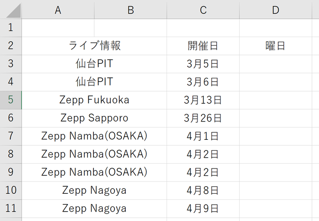Select row 5 header

(11, 100)
